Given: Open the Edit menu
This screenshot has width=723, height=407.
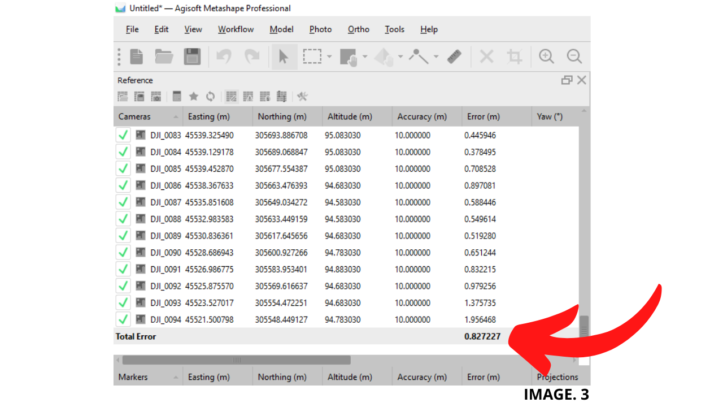Looking at the screenshot, I should click(x=162, y=29).
